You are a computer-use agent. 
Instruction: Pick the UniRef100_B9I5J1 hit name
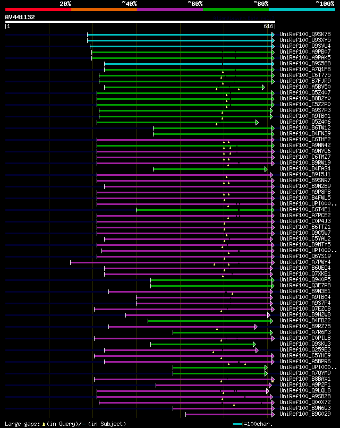305,174
